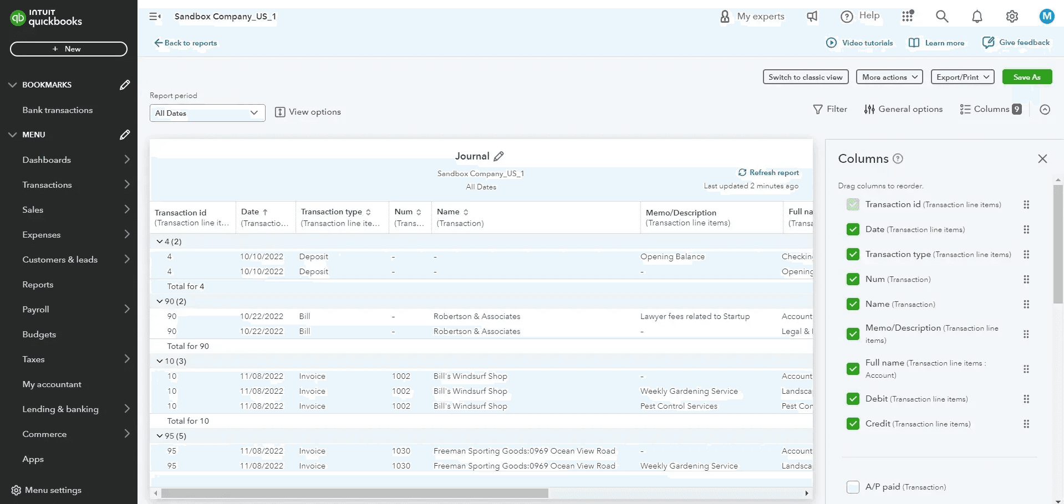Open the announcements megaphone icon
Viewport: 1064px width, 504px height.
[x=812, y=17]
